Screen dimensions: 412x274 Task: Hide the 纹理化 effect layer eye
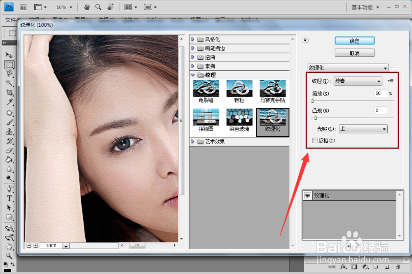[x=308, y=195]
